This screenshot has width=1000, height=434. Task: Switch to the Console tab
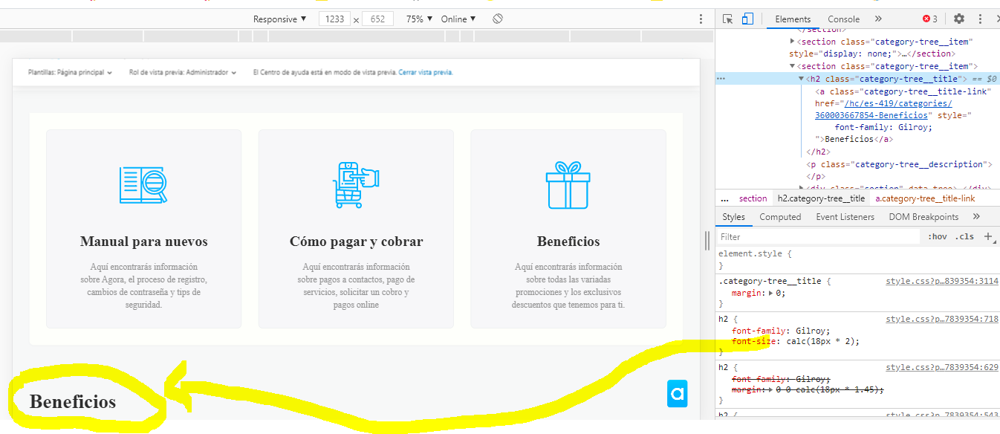tap(843, 19)
